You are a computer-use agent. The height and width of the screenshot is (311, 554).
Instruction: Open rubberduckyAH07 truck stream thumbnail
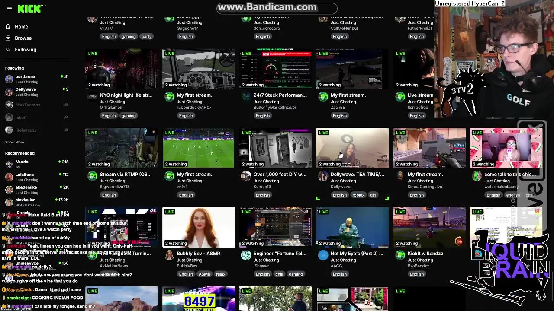(x=199, y=69)
